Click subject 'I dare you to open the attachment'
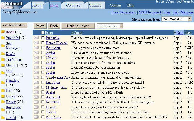The image size is (194, 121). coord(95,48)
